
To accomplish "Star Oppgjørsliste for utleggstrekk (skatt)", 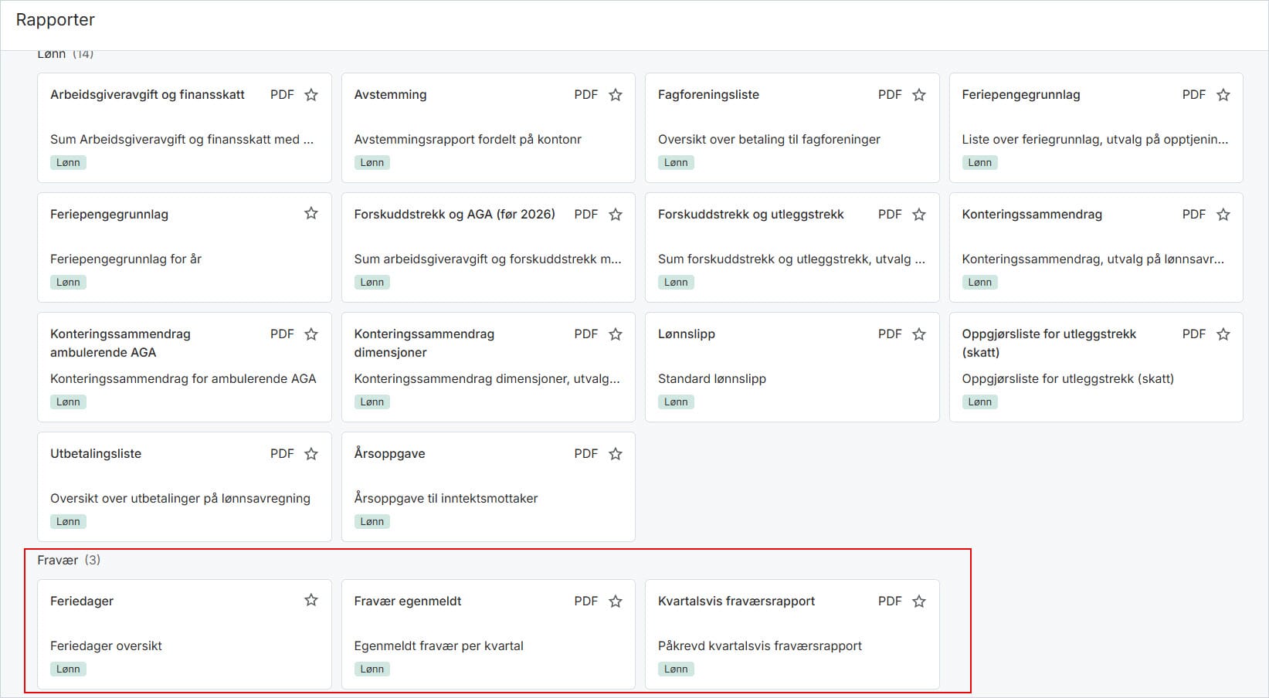I will pyautogui.click(x=1223, y=334).
